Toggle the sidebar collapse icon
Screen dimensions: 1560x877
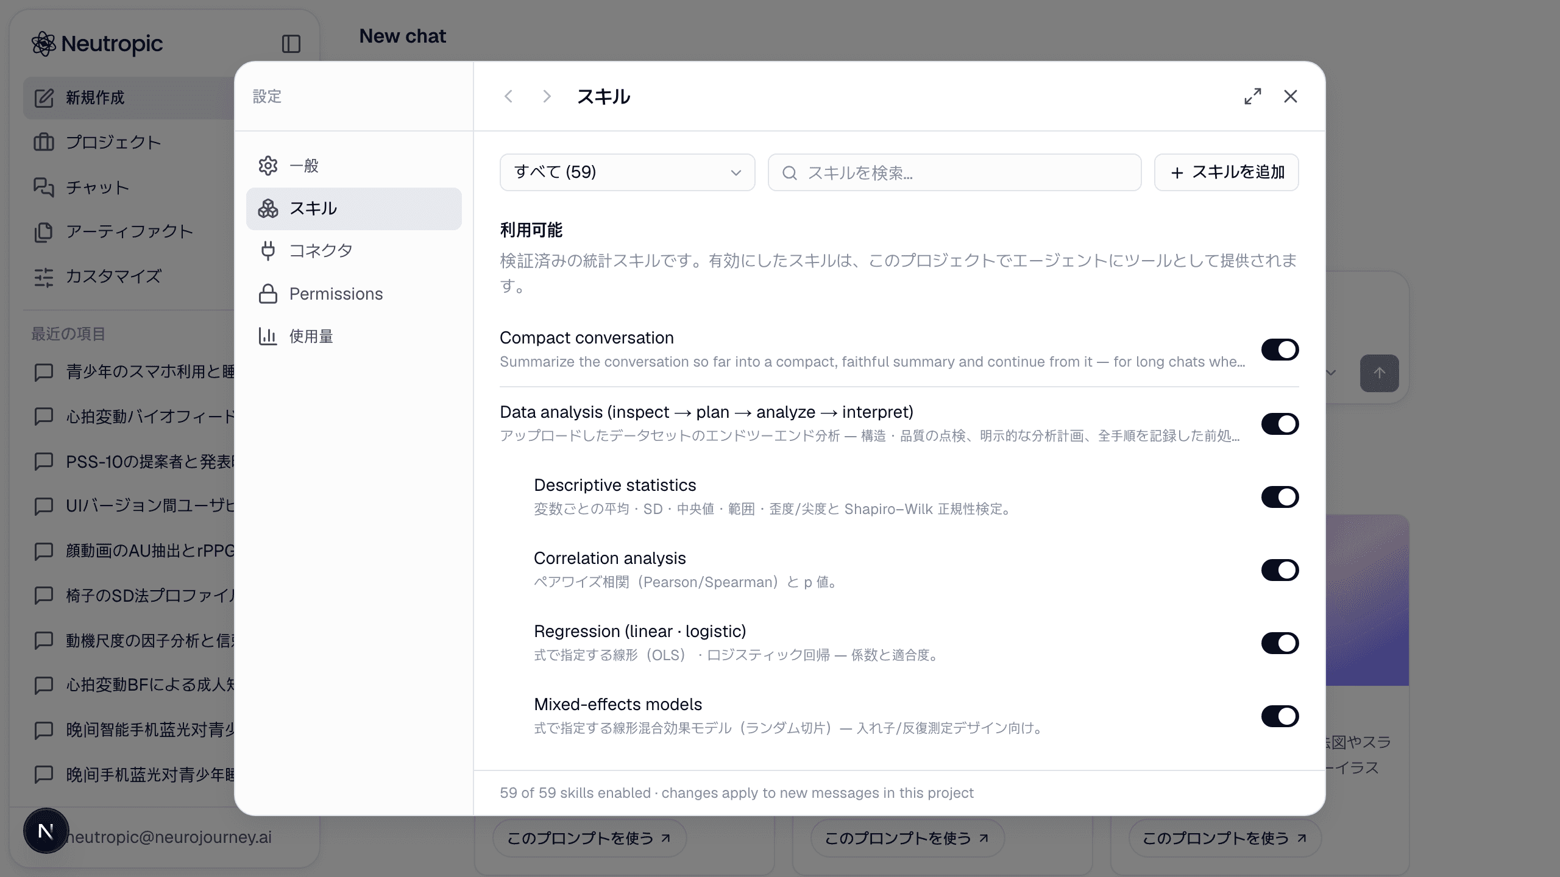click(291, 44)
